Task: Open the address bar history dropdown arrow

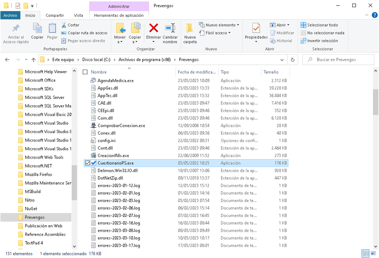Action: pyautogui.click(x=282, y=60)
